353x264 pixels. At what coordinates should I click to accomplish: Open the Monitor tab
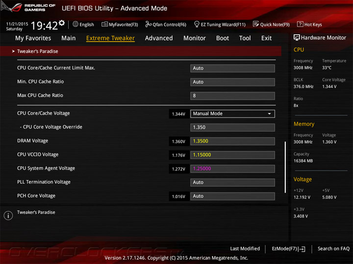click(195, 38)
